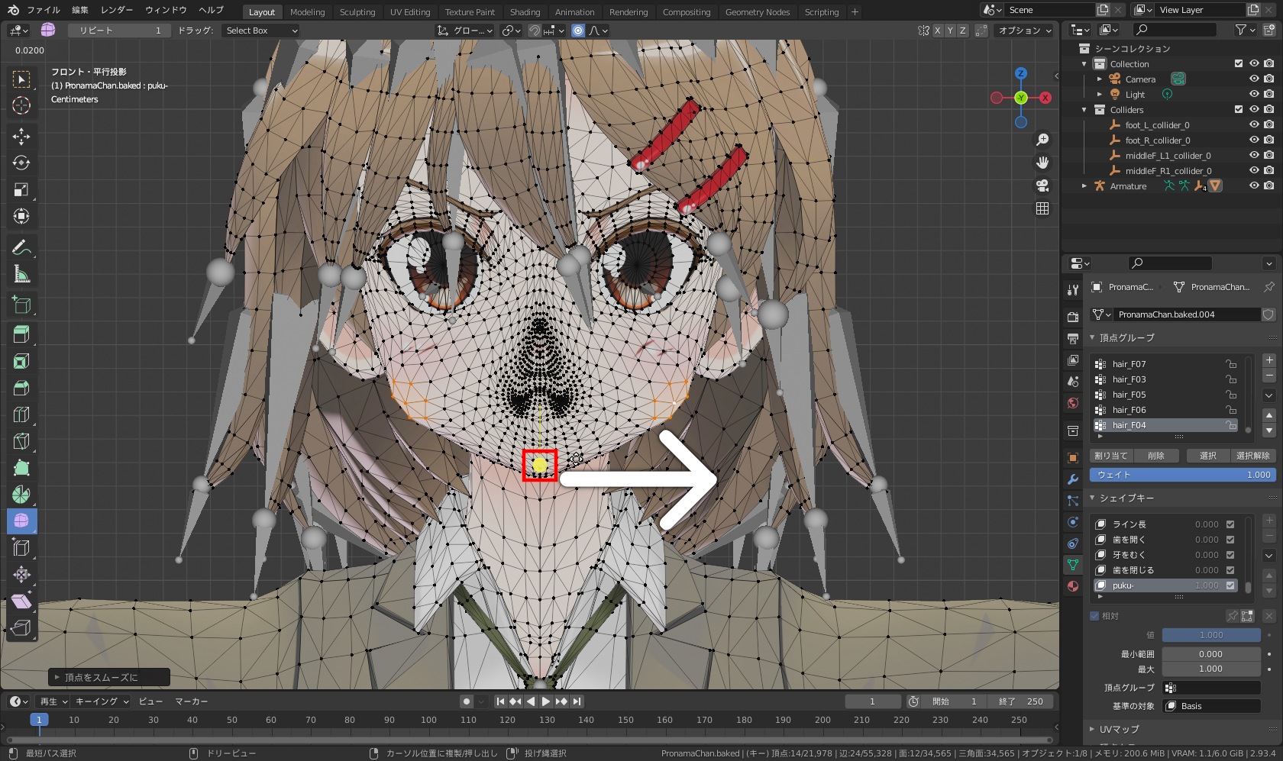The width and height of the screenshot is (1283, 761).
Task: Switch to the UV Editing workspace tab
Action: pos(410,12)
